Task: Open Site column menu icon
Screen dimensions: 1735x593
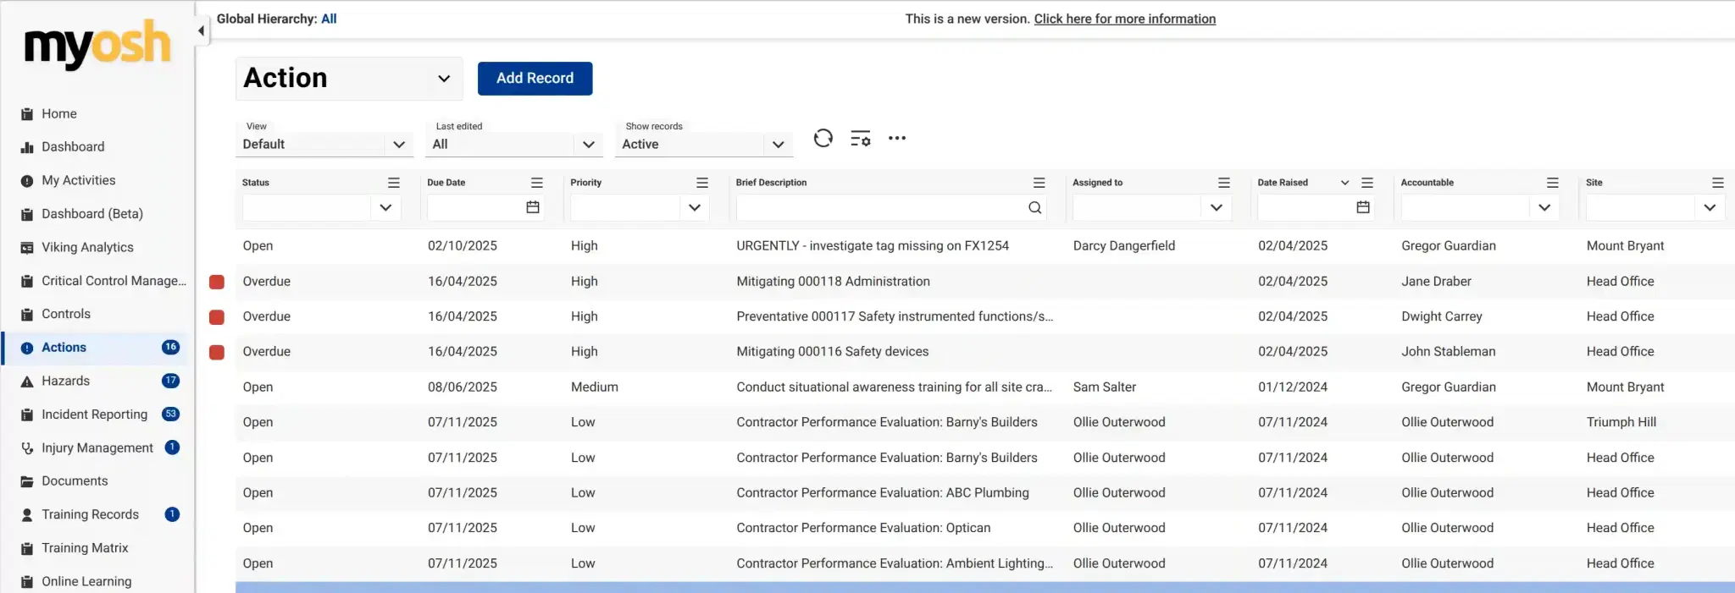Action: [1718, 183]
